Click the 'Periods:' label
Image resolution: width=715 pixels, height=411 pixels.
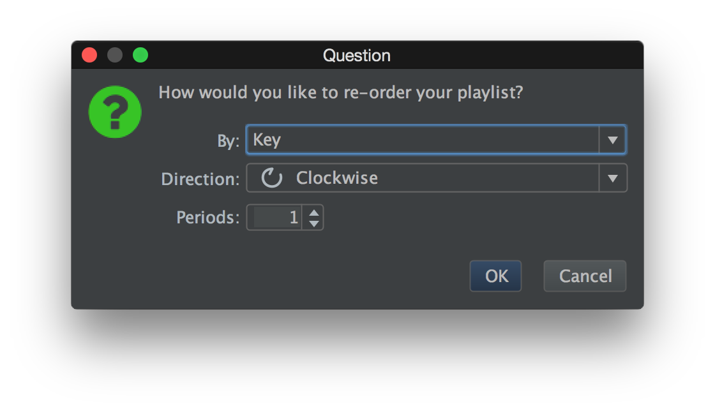[x=207, y=218]
